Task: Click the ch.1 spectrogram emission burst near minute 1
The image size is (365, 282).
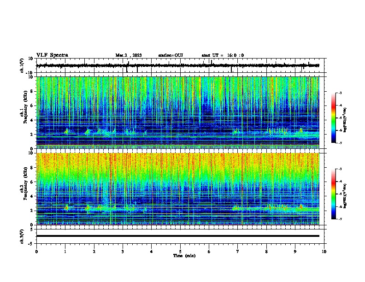Action: [x=66, y=131]
